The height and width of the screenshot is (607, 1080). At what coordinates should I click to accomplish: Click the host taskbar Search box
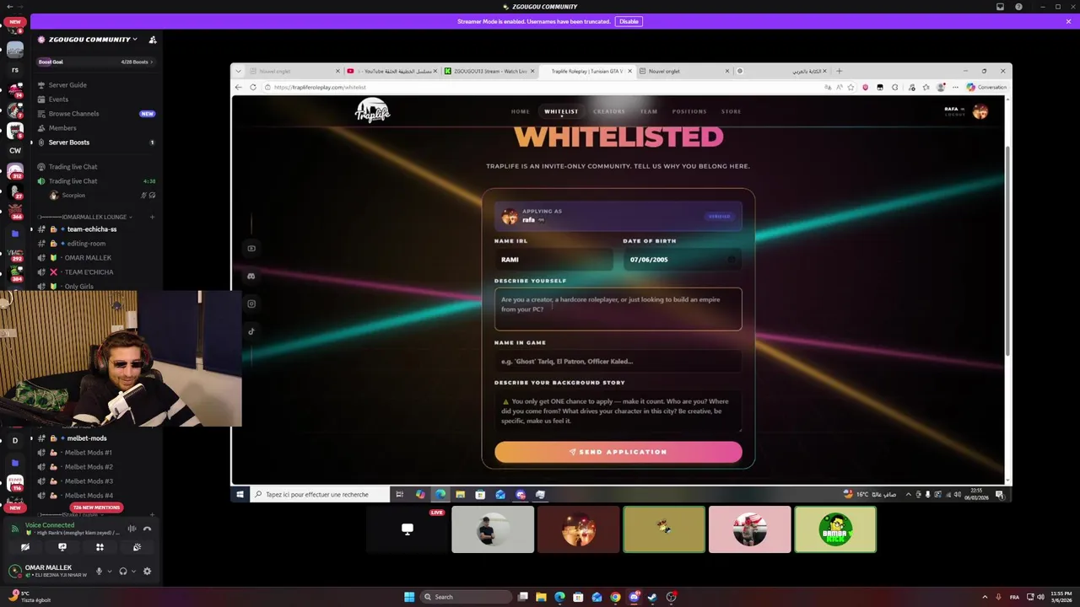point(467,597)
